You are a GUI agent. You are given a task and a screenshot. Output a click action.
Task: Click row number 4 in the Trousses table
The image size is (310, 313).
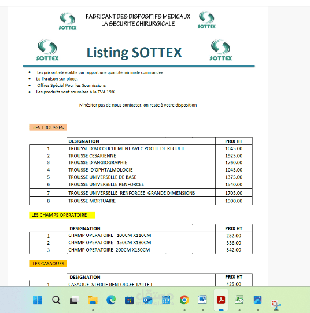pyautogui.click(x=48, y=170)
